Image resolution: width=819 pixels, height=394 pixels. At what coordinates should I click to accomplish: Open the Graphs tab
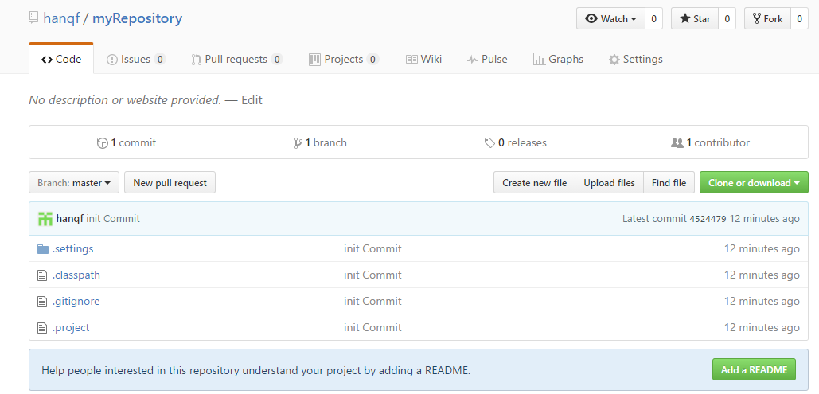coord(559,60)
